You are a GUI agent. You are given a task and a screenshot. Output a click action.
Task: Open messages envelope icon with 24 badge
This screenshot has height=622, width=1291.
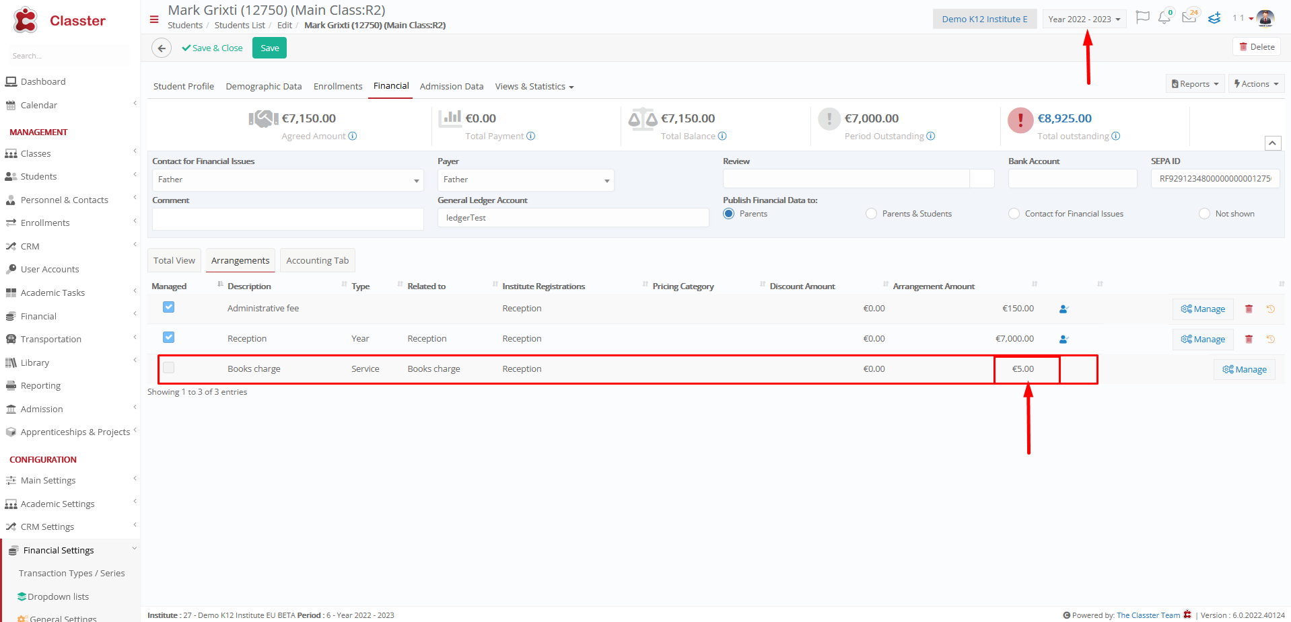[x=1189, y=17]
